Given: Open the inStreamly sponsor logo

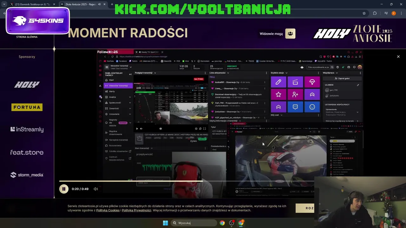Looking at the screenshot, I should (x=27, y=130).
